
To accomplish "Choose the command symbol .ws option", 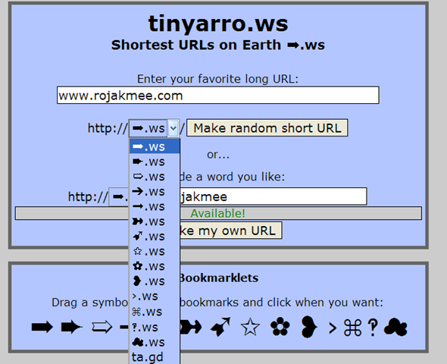I will click(x=155, y=312).
